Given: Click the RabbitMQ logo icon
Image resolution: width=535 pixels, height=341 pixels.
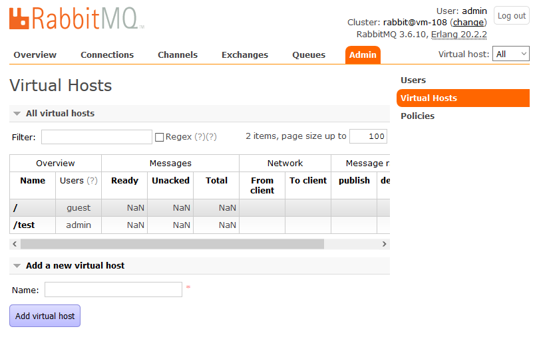Looking at the screenshot, I should coord(19,18).
